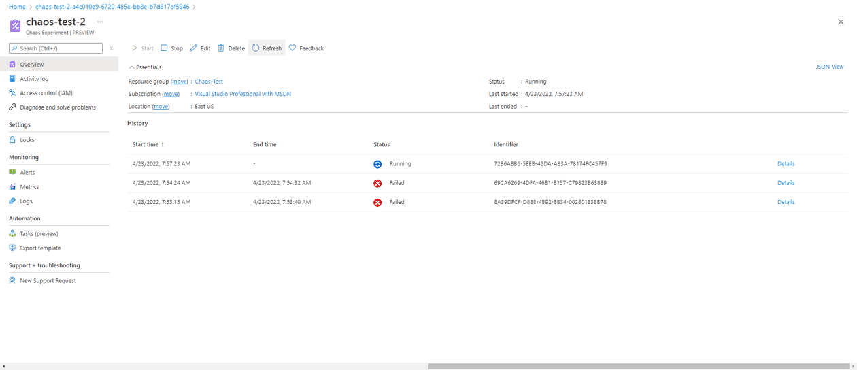The image size is (857, 370).
Task: Collapse the Essentials section
Action: [x=132, y=67]
